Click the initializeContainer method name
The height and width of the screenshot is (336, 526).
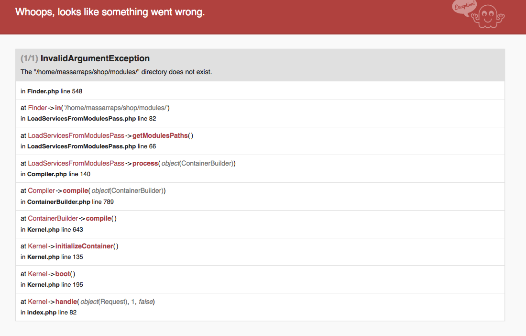pos(84,246)
